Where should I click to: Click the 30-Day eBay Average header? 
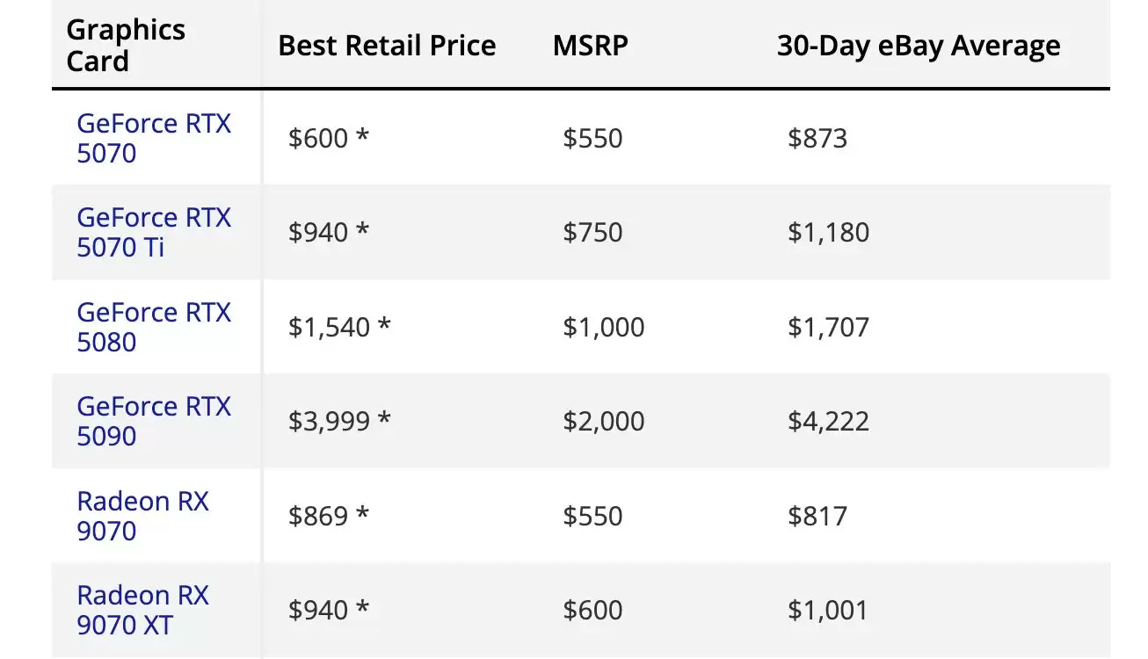pyautogui.click(x=919, y=46)
